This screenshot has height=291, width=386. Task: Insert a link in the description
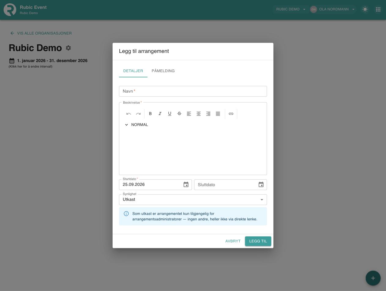(231, 114)
